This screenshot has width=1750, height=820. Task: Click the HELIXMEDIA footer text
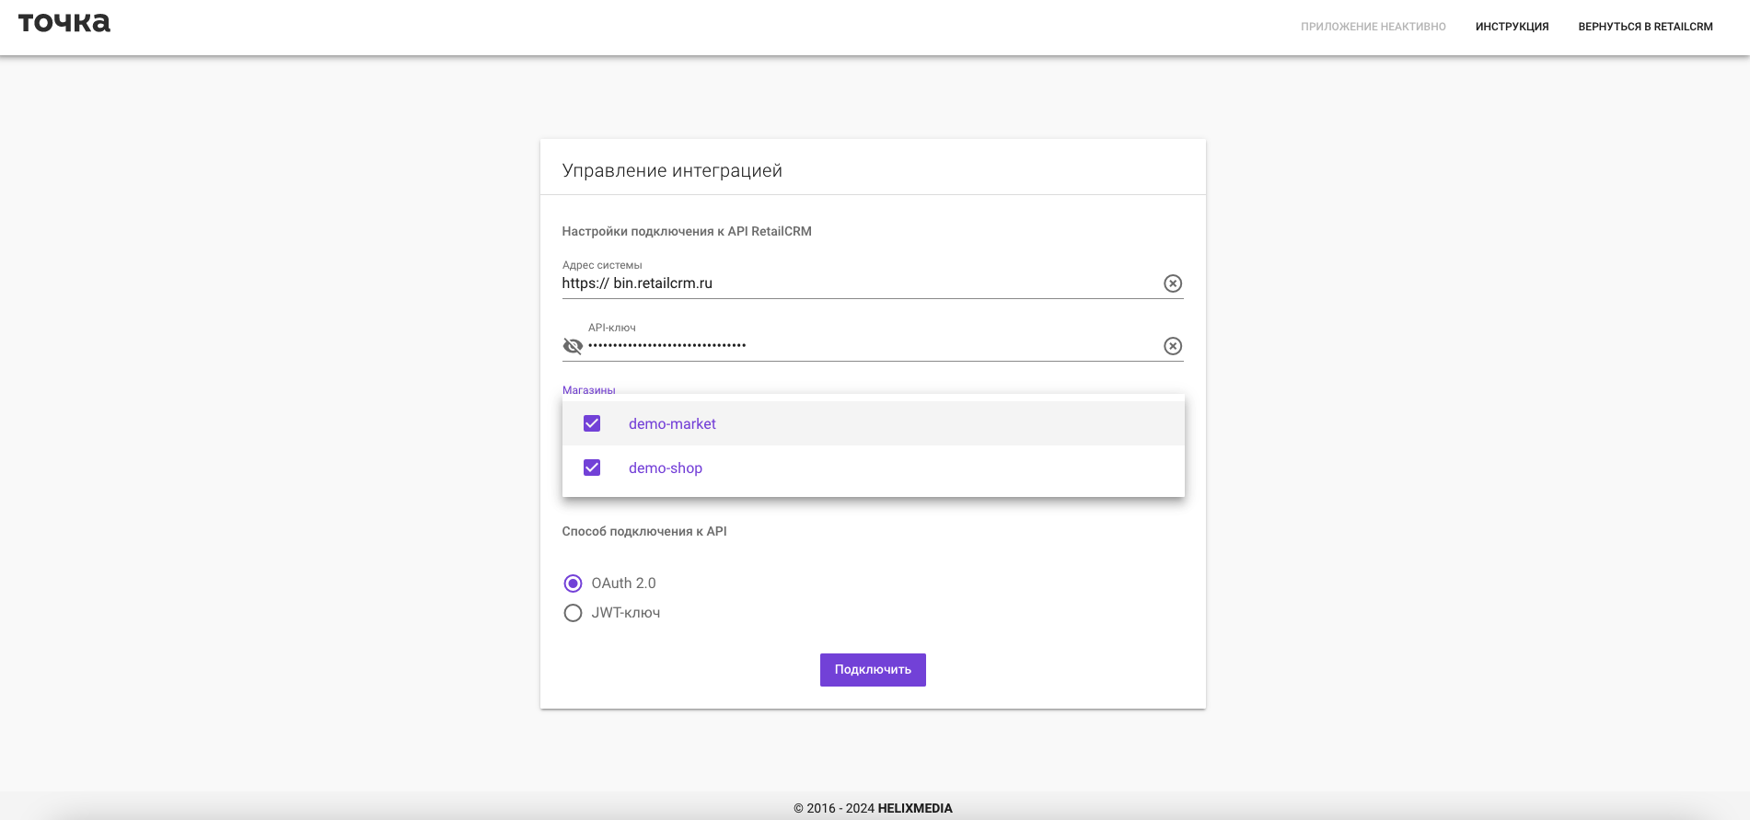tap(915, 808)
